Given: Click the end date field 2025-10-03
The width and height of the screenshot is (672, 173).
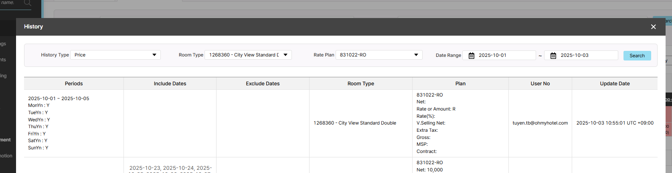Looking at the screenshot, I should point(587,55).
